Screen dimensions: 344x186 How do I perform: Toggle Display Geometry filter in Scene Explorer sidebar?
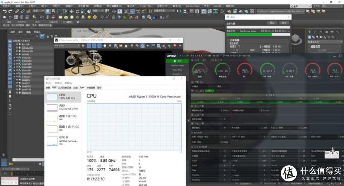(x=10, y=41)
